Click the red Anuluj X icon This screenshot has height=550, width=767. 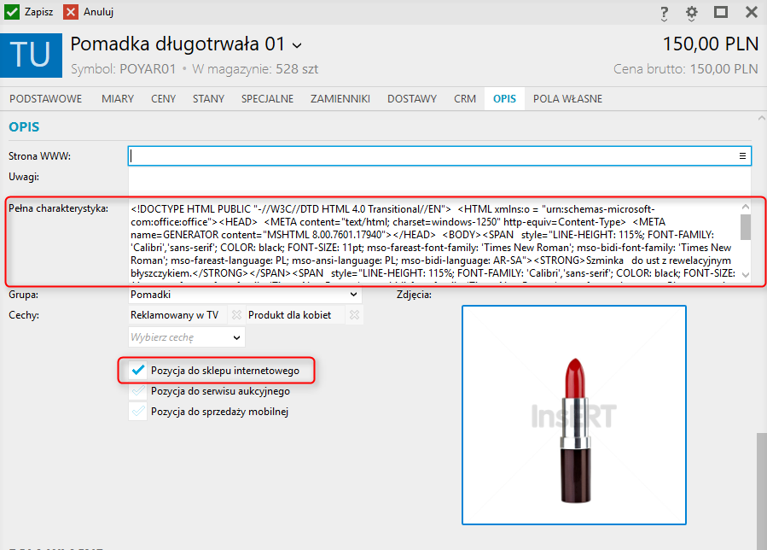click(72, 12)
